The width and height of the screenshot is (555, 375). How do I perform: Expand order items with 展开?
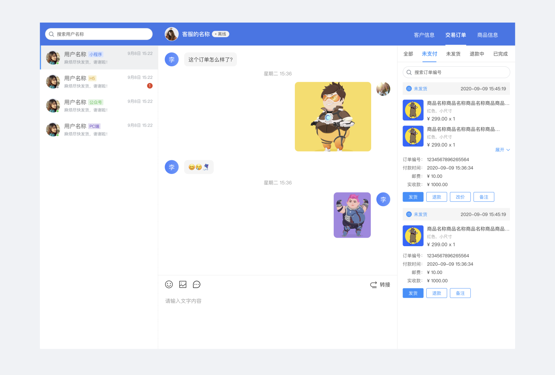[502, 150]
